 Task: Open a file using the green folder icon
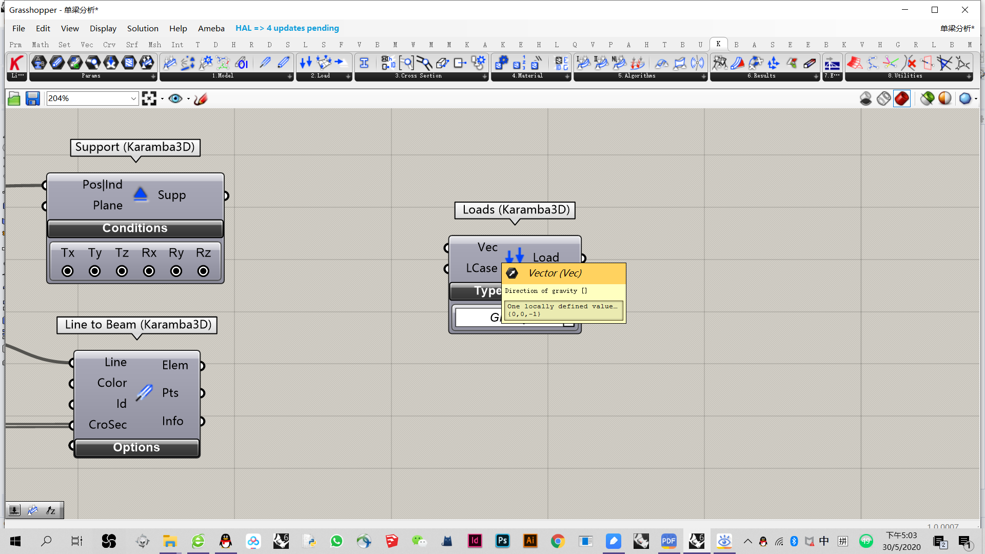[x=14, y=98]
